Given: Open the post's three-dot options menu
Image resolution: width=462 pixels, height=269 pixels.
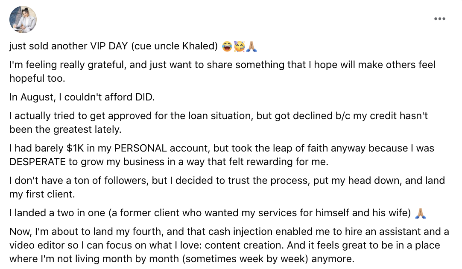Looking at the screenshot, I should click(439, 19).
